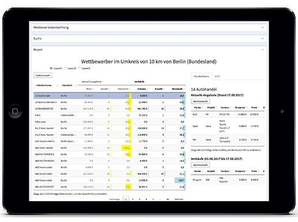Image resolution: width=298 pixels, height=222 pixels.
Task: Click Spaltenauswahl button above the dealer table
Action: coord(43,75)
